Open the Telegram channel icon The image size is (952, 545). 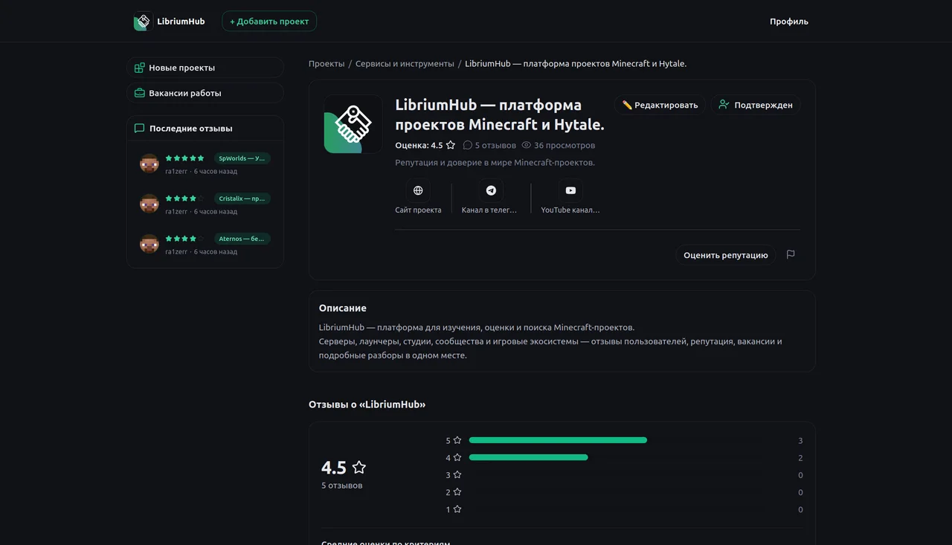pos(491,190)
